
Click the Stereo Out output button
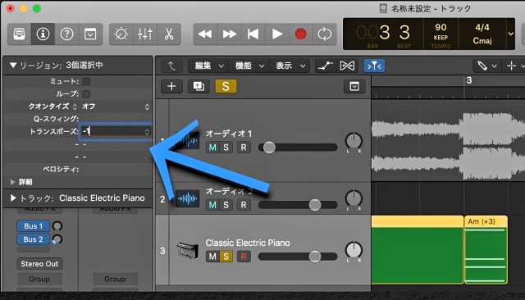pos(39,264)
